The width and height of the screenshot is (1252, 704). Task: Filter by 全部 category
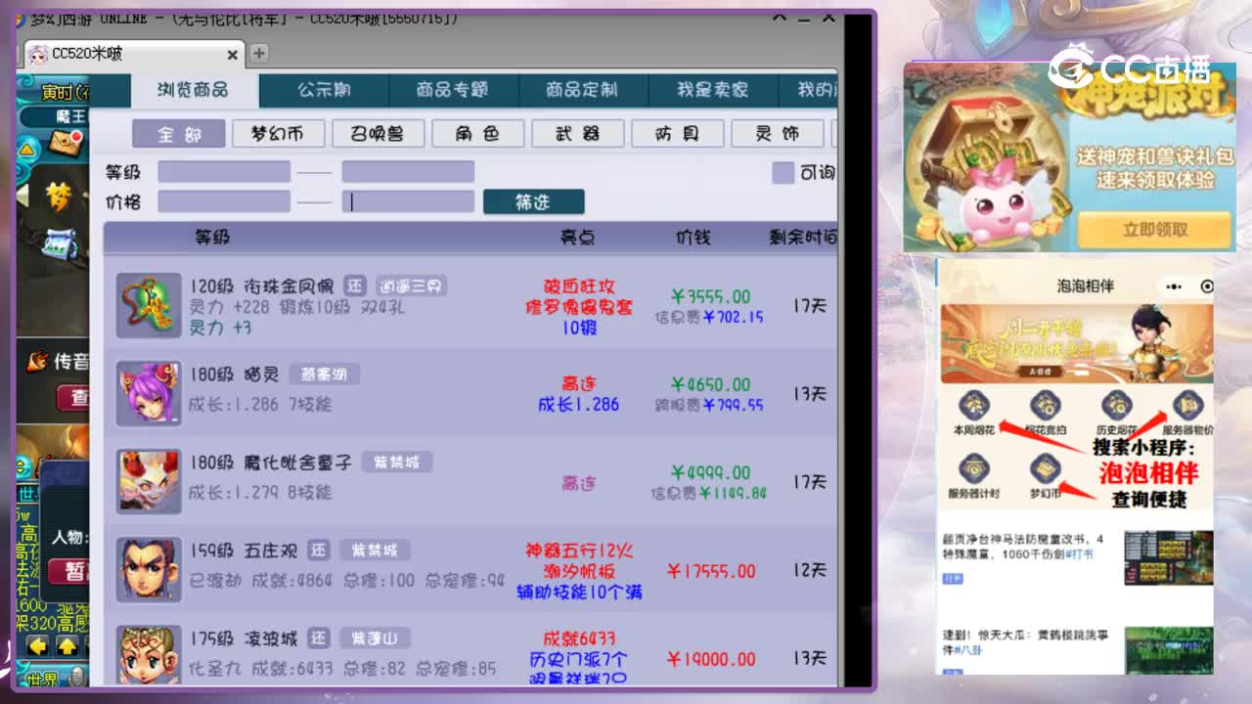179,134
